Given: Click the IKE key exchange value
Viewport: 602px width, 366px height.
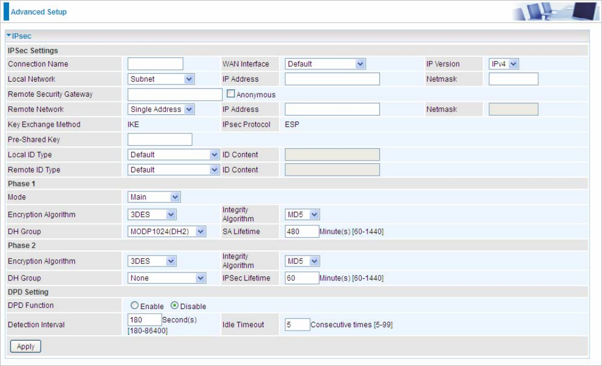Looking at the screenshot, I should coord(133,124).
